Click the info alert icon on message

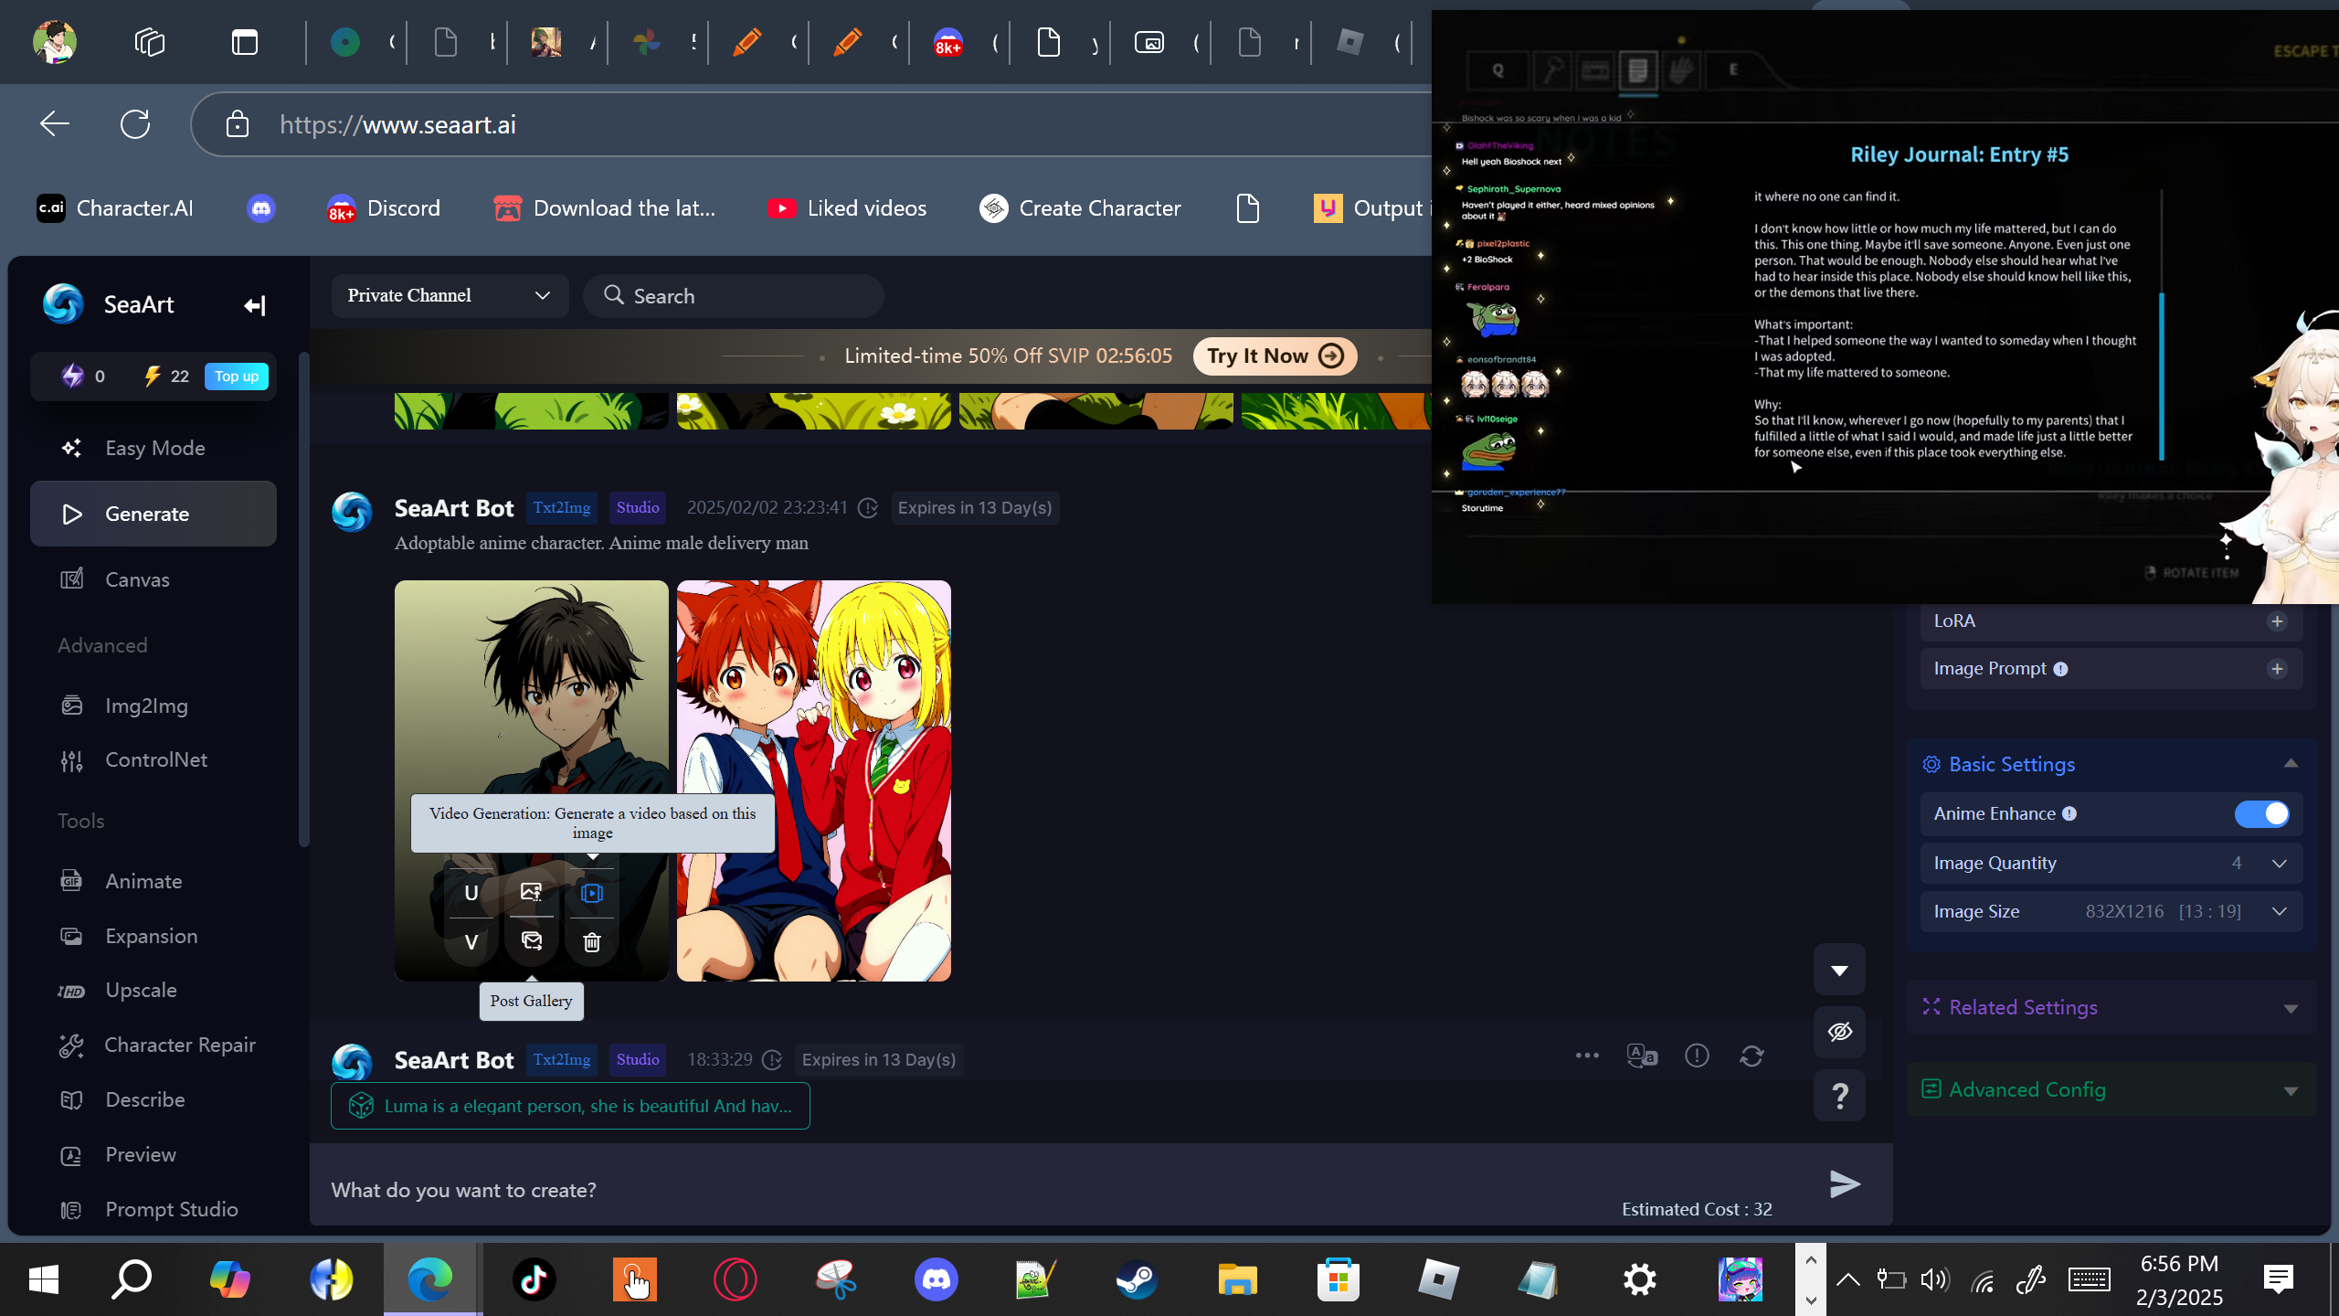pos(1697,1056)
